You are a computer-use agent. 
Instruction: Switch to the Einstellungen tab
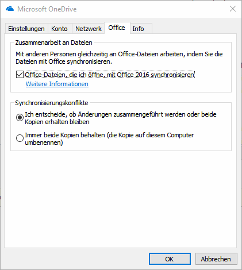tap(26, 29)
